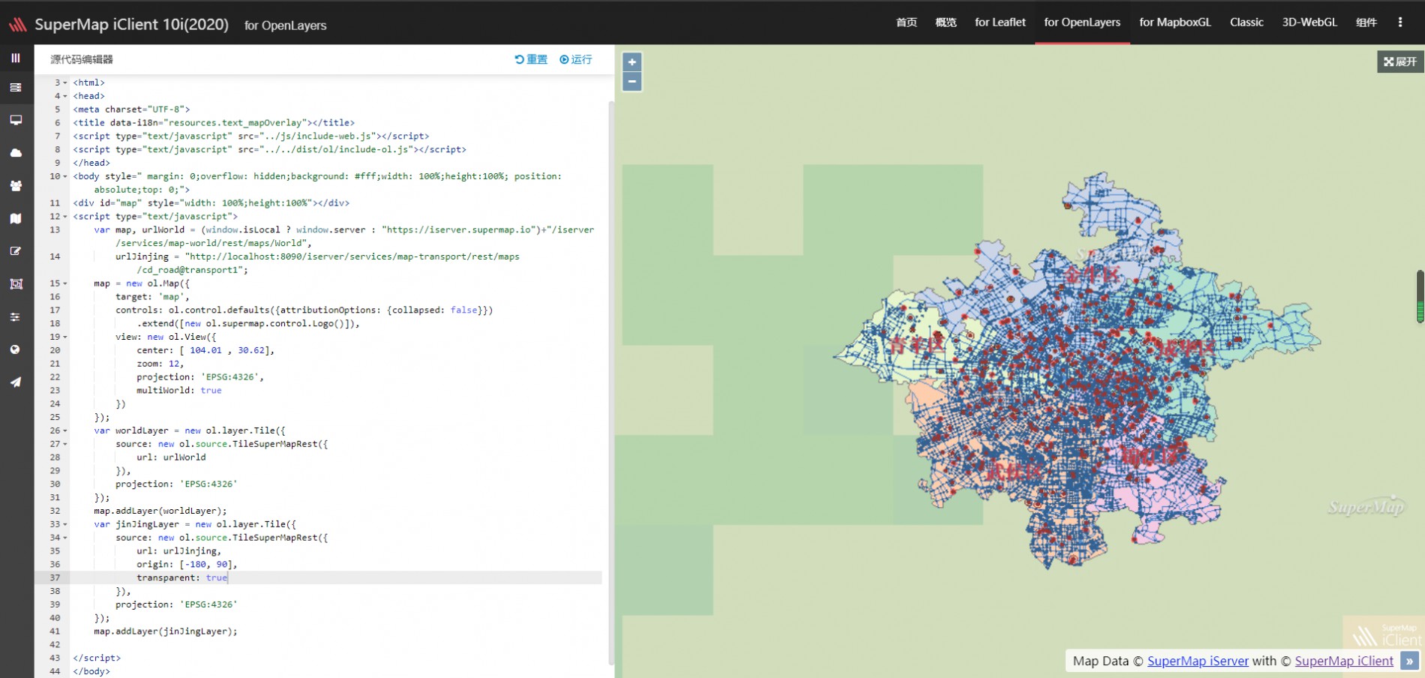Click 'multiWorld: true' code line
Viewport: 1425px width, 678px height.
pos(178,390)
